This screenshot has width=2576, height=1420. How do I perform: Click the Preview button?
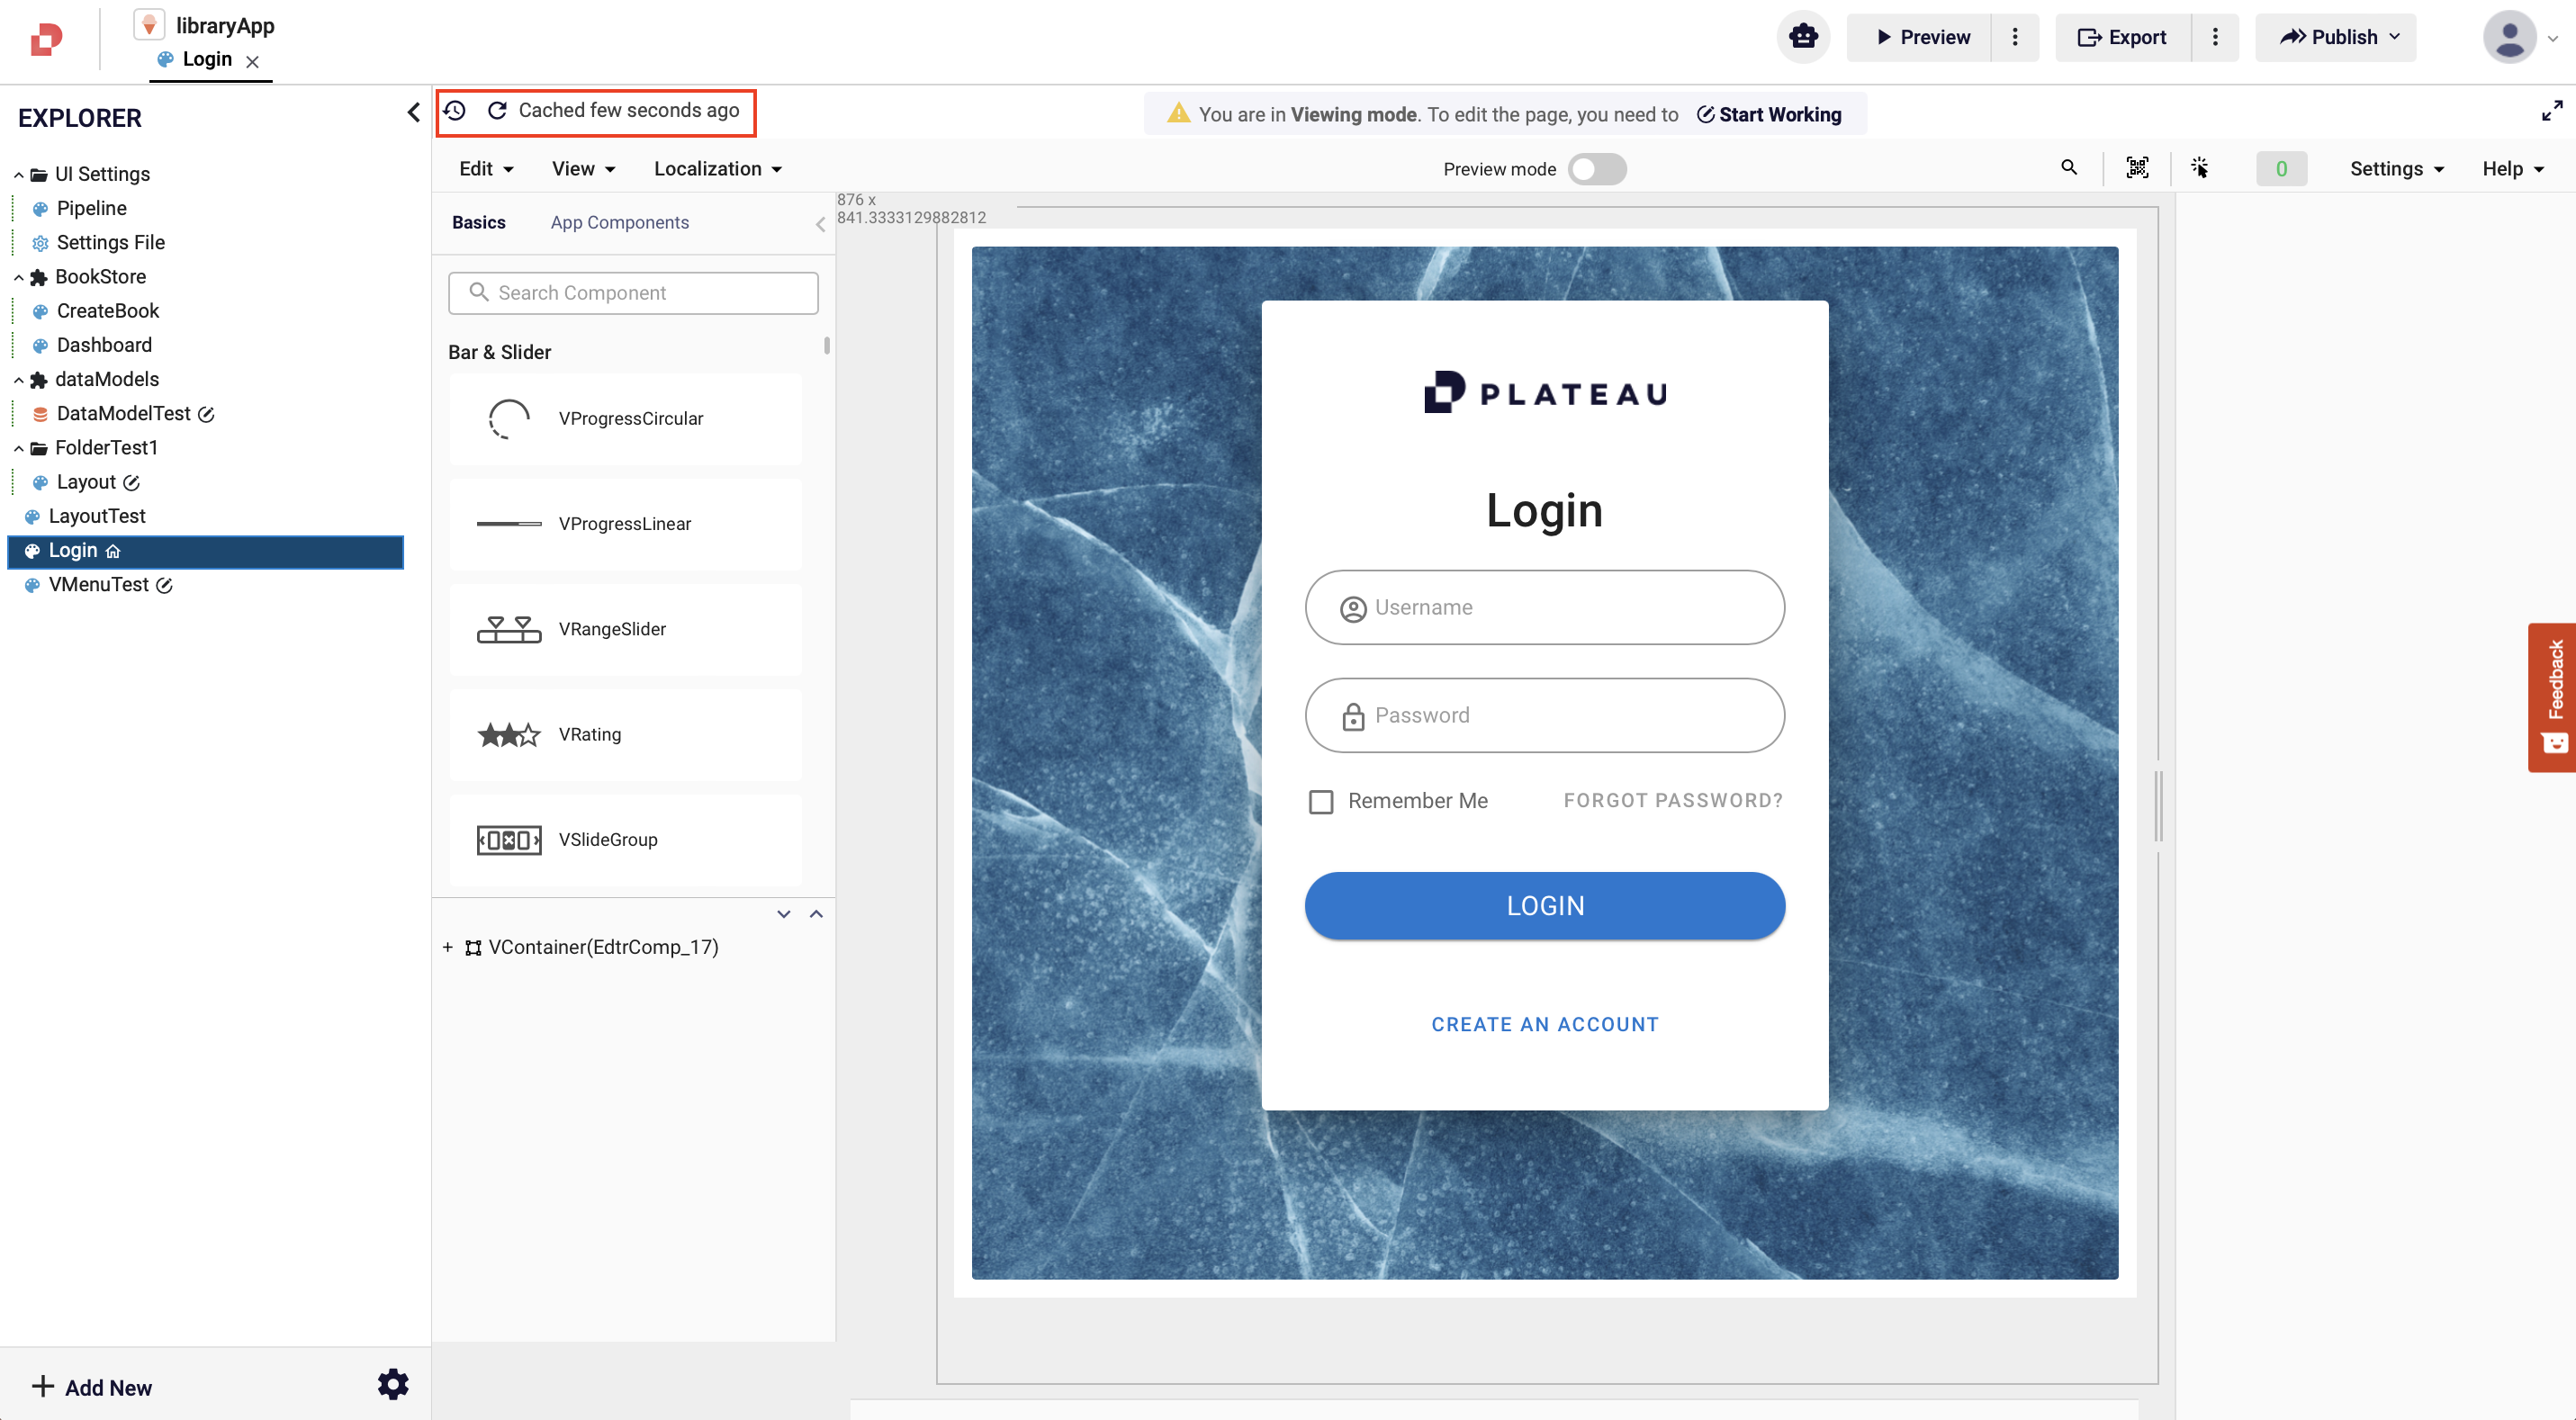pyautogui.click(x=1920, y=37)
